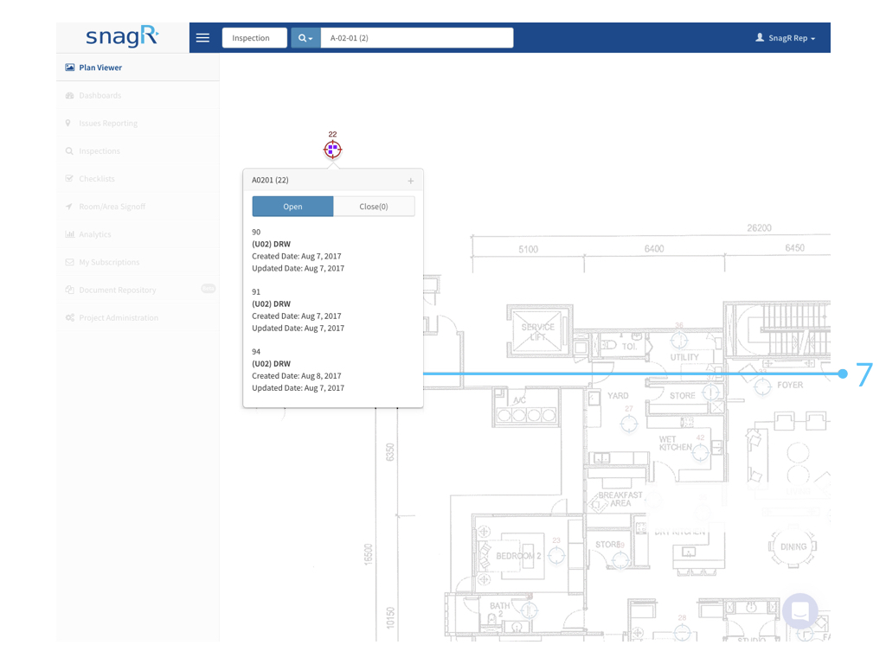Click the Project Administration gears icon

coord(69,317)
